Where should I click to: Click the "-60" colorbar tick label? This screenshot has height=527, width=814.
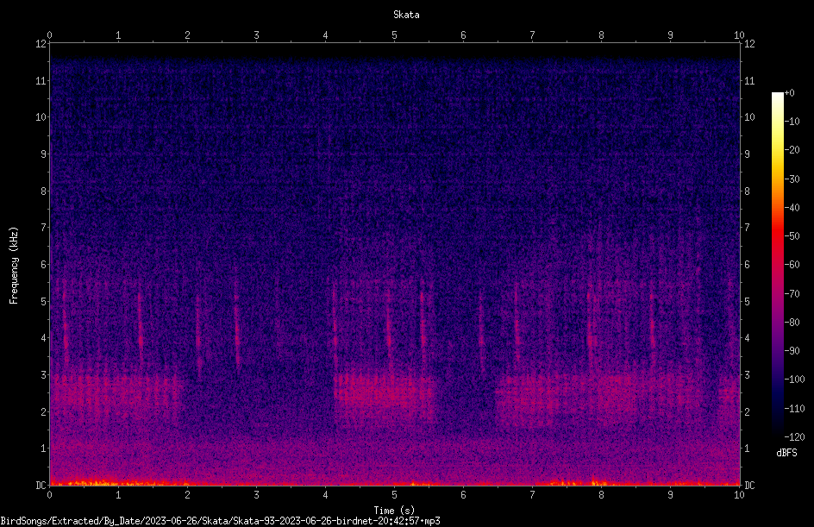(792, 265)
